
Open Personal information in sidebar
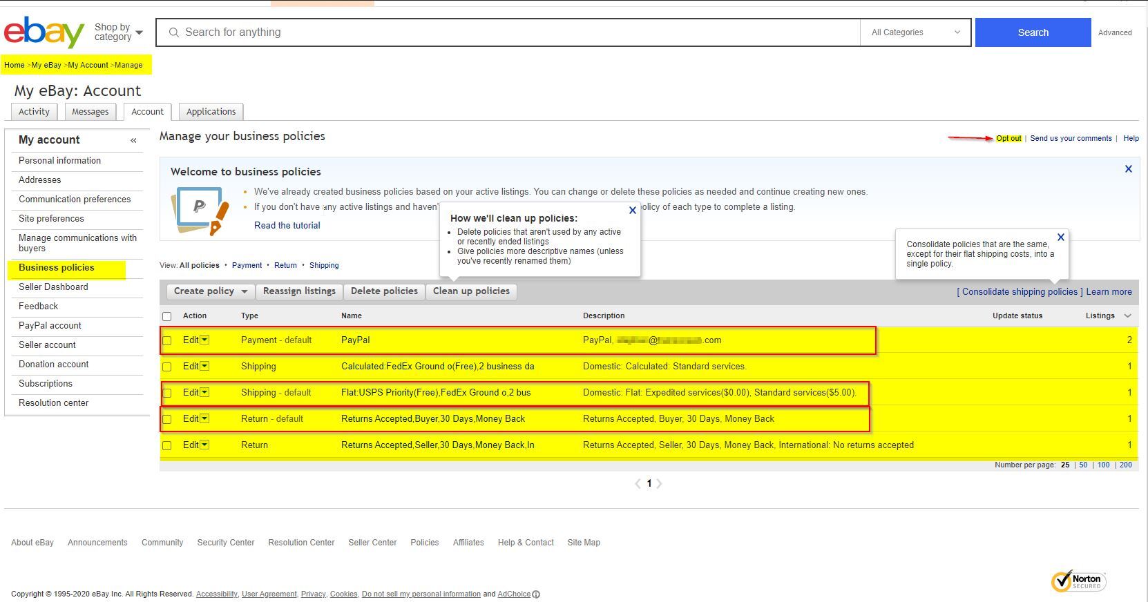pos(59,160)
